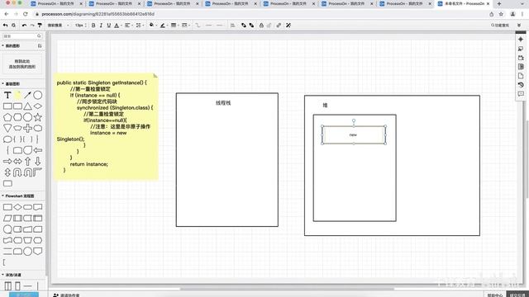Select the Triangle shape in basic shapes
Viewport: 529px width, 297px height.
(x=27, y=106)
